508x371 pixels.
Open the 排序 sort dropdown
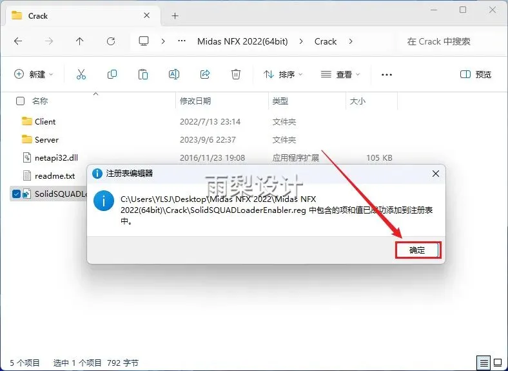(x=283, y=74)
